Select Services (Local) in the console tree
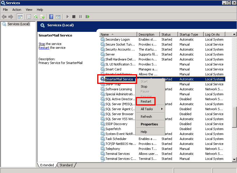 tap(19, 24)
